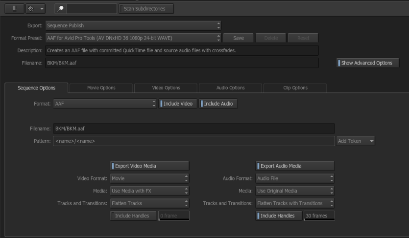409x238 pixels.
Task: Click the magnifier search icon
Action: tap(61, 9)
